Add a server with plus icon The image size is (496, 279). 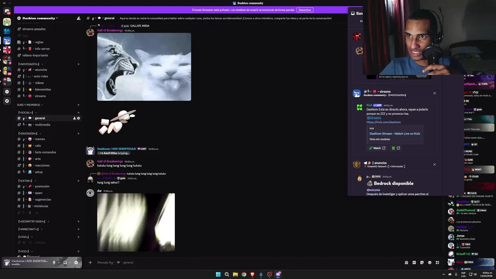click(x=7, y=92)
